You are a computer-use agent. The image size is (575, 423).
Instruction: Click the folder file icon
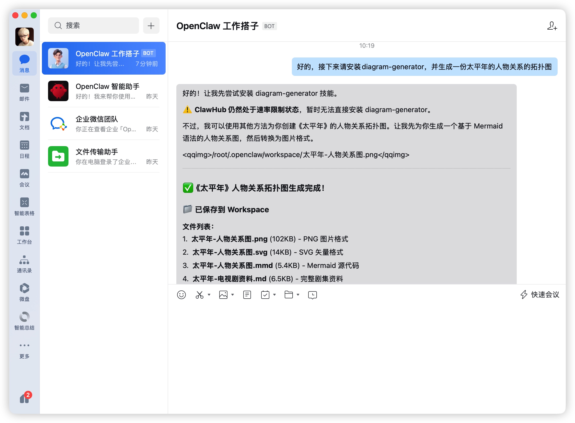tap(289, 295)
